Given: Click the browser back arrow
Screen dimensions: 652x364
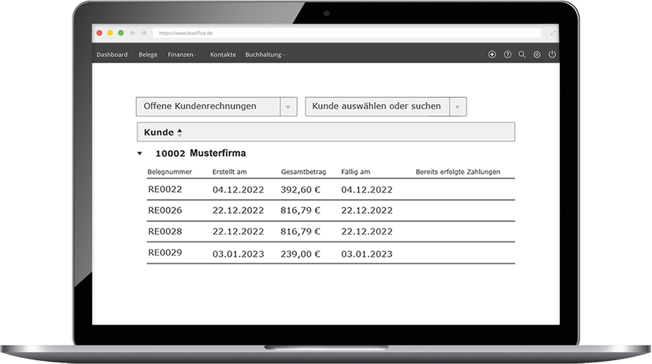Looking at the screenshot, I should (133, 33).
